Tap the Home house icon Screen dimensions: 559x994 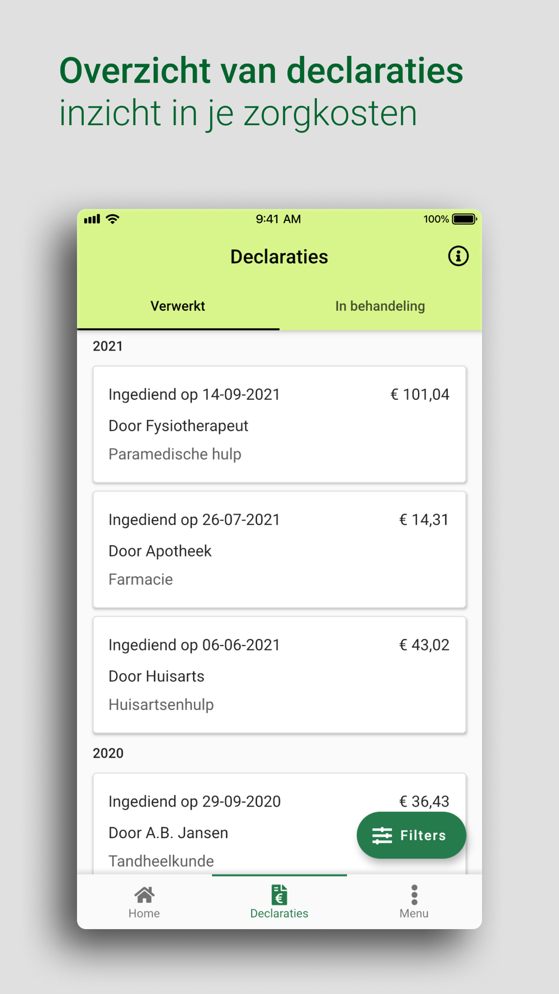point(144,894)
